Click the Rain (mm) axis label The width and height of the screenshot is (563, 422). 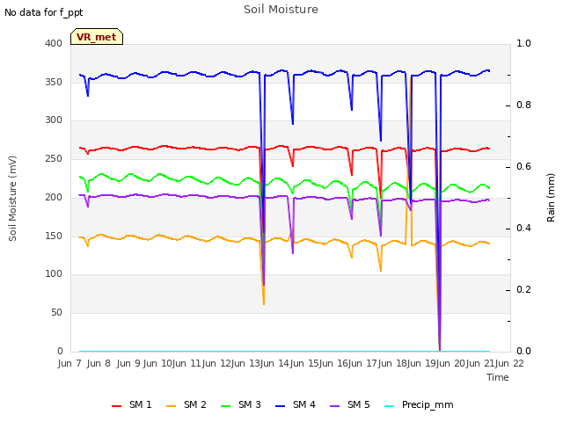click(x=552, y=198)
